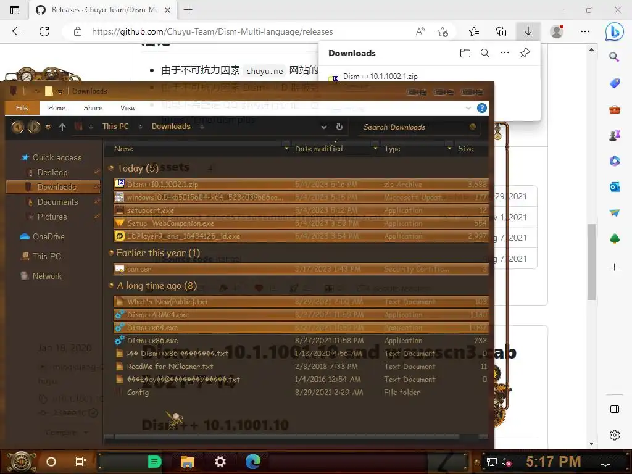Viewport: 632px width, 474px height.
Task: Add a site to Edge sidebar
Action: (x=614, y=267)
